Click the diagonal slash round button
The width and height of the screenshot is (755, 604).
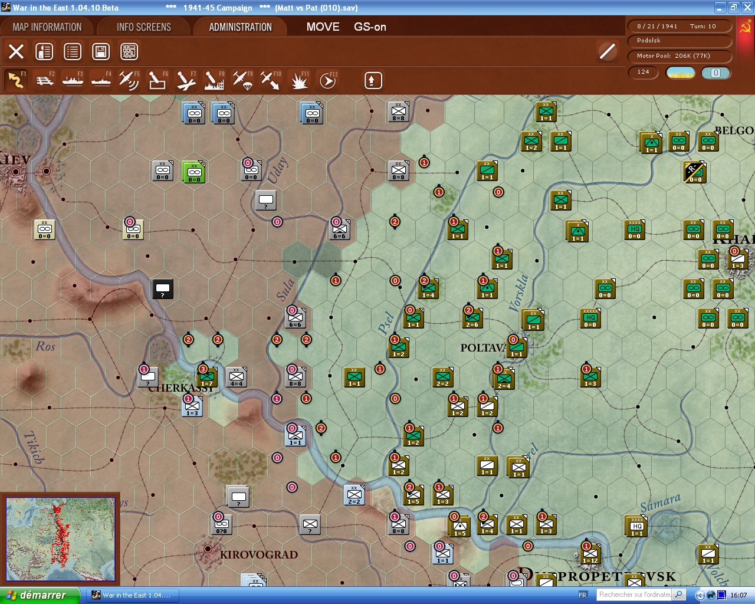click(x=607, y=51)
